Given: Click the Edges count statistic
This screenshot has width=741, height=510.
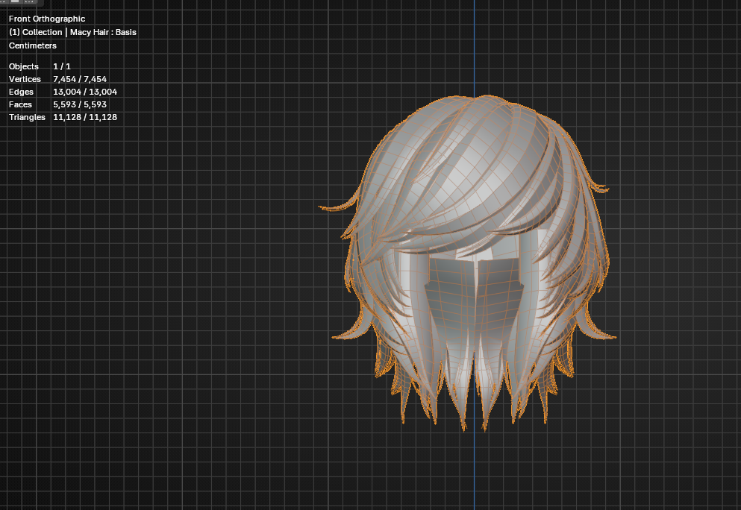Looking at the screenshot, I should (x=84, y=92).
